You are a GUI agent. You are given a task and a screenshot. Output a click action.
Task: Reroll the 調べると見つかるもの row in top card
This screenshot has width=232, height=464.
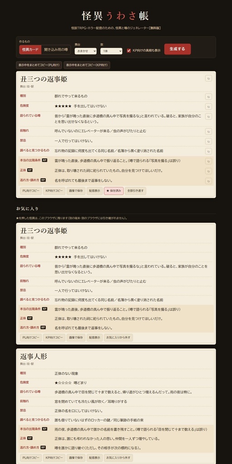click(x=208, y=151)
